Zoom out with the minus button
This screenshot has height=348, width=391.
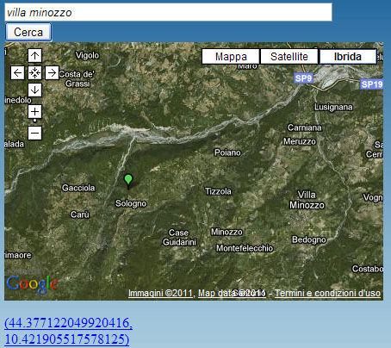(x=34, y=133)
